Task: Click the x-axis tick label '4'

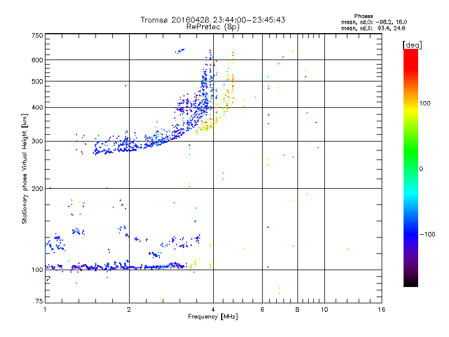Action: [x=213, y=309]
